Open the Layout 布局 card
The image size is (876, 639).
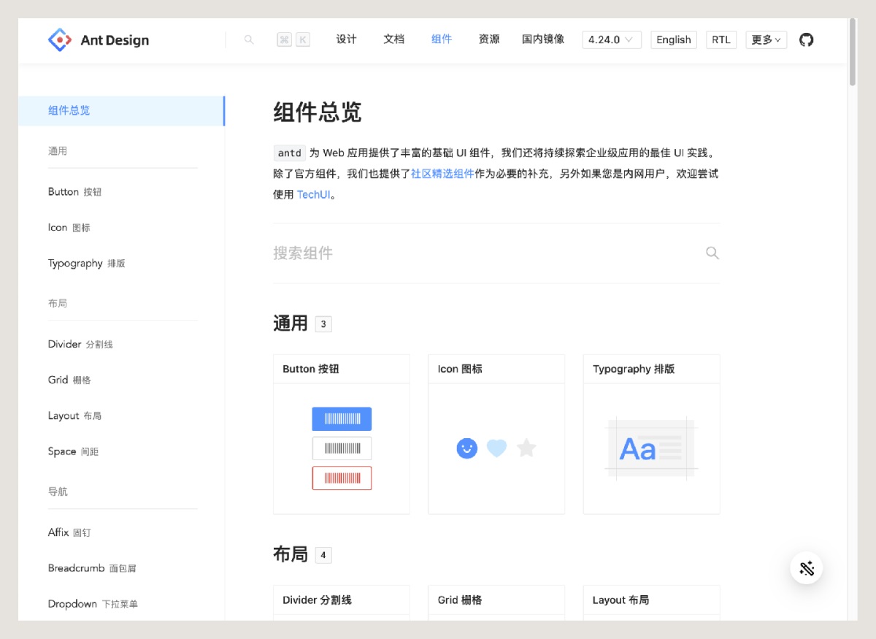coord(652,600)
